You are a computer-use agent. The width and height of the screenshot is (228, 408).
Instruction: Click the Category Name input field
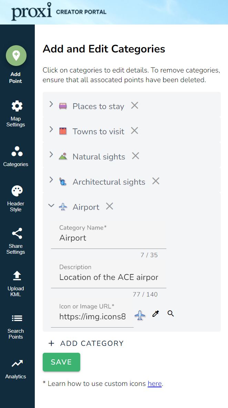point(108,238)
